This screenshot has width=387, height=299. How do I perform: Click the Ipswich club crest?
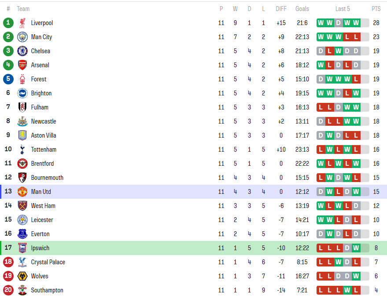pyautogui.click(x=22, y=248)
